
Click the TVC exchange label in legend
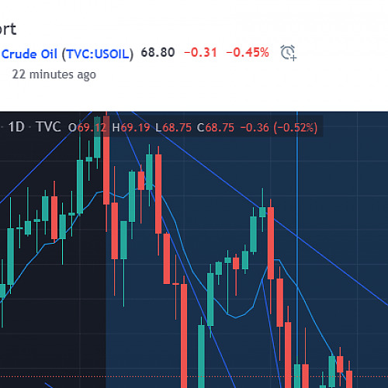point(48,127)
